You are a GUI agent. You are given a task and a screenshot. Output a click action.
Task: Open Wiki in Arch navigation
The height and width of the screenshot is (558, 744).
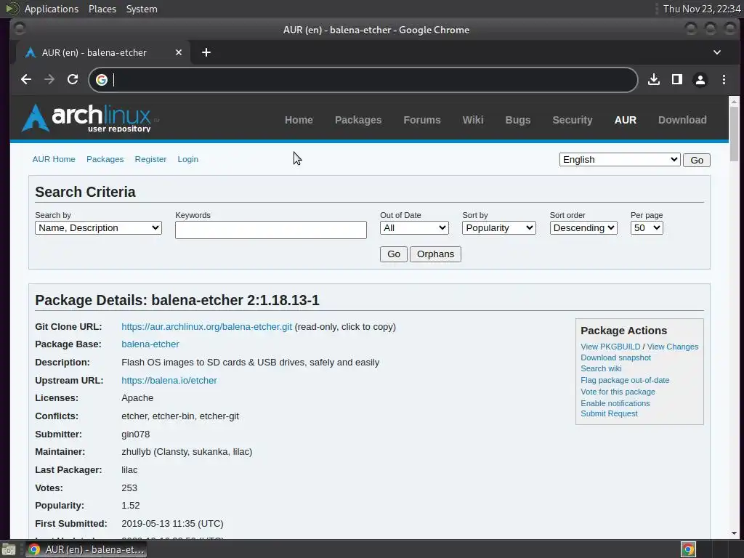[x=473, y=120]
